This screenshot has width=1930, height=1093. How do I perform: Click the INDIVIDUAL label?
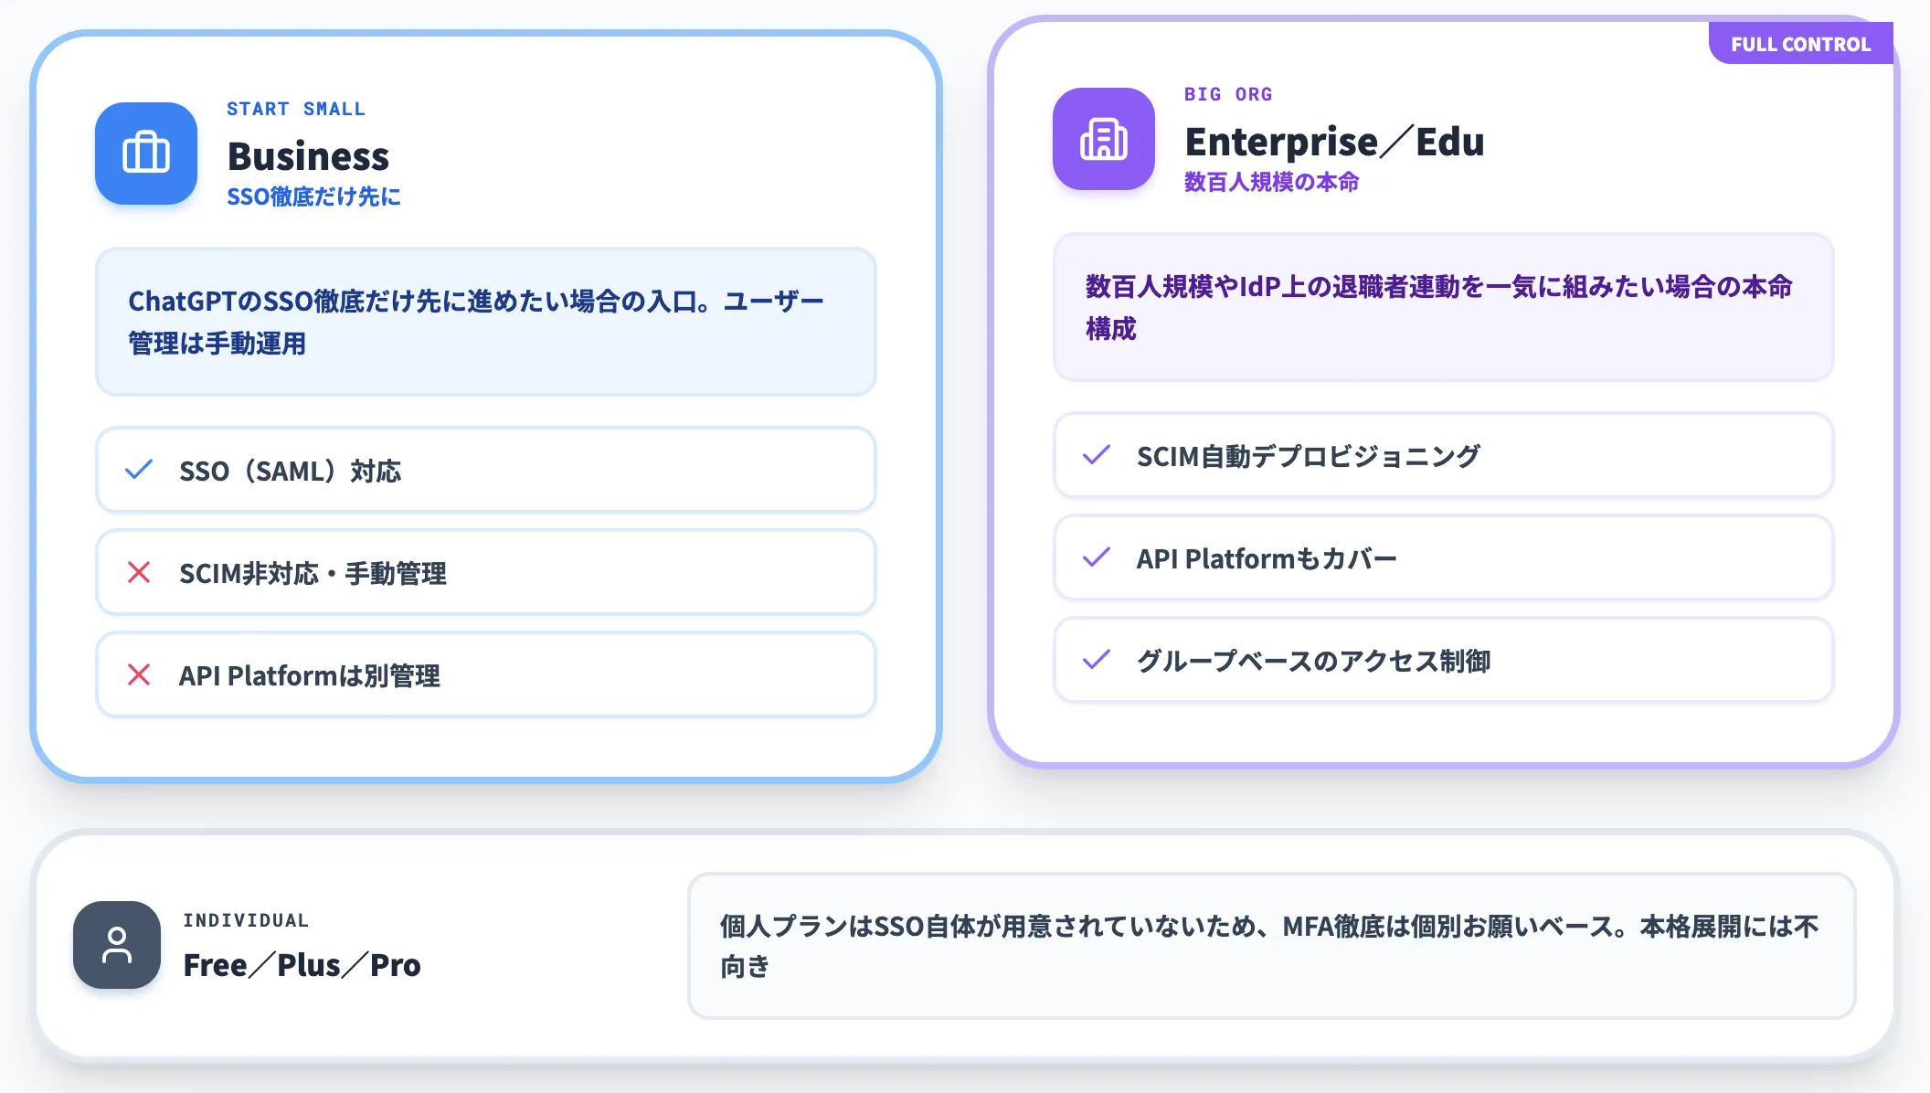tap(246, 920)
